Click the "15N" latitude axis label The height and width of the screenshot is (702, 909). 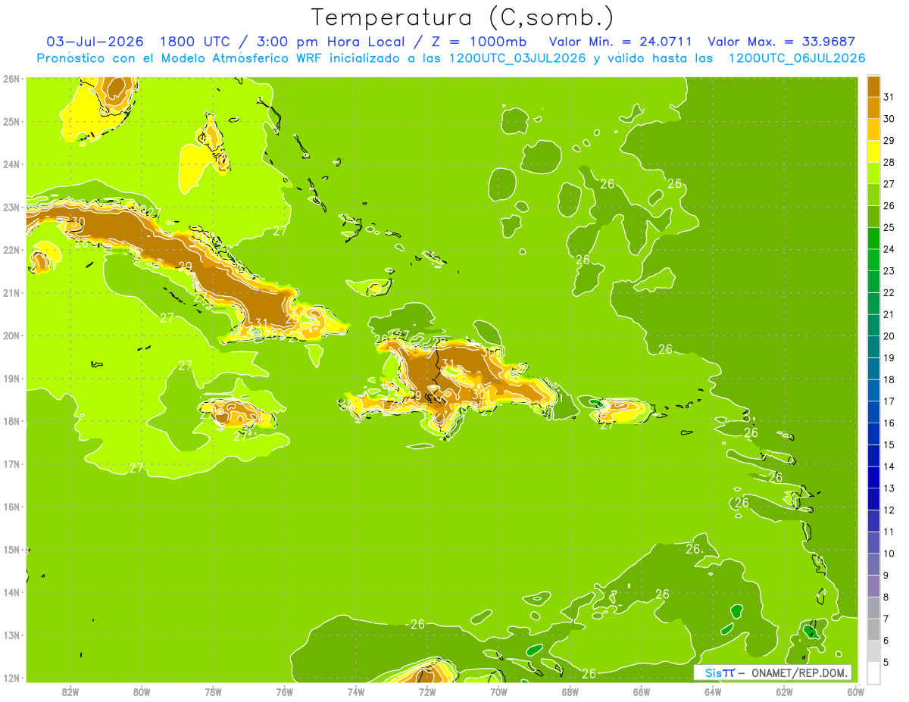pyautogui.click(x=11, y=550)
